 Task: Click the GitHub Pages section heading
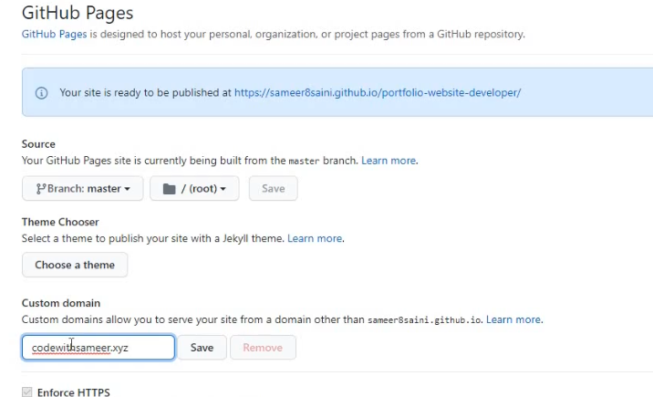coord(78,13)
